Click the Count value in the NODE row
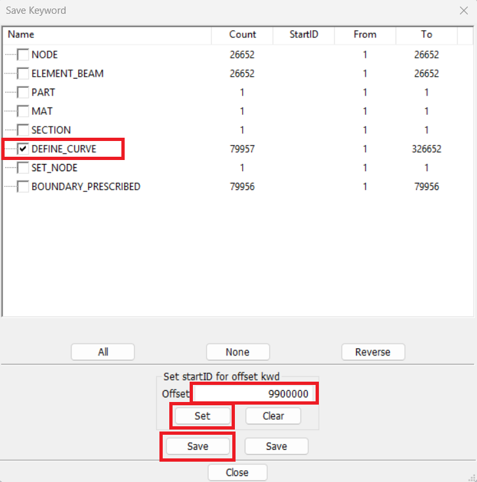 242,54
